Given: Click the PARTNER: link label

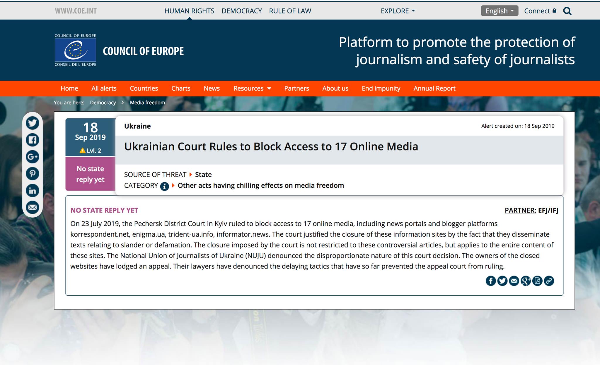Looking at the screenshot, I should pyautogui.click(x=520, y=210).
